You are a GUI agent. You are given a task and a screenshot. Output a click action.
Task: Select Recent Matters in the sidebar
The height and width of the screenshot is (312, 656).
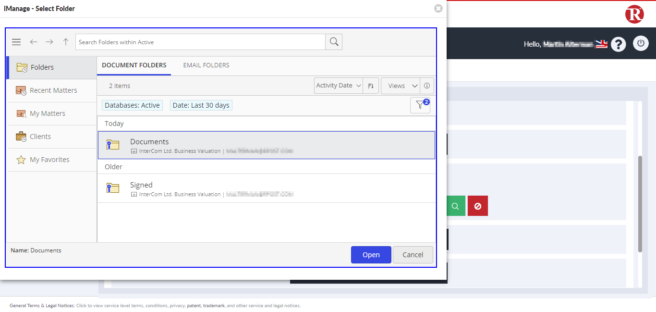coord(53,90)
